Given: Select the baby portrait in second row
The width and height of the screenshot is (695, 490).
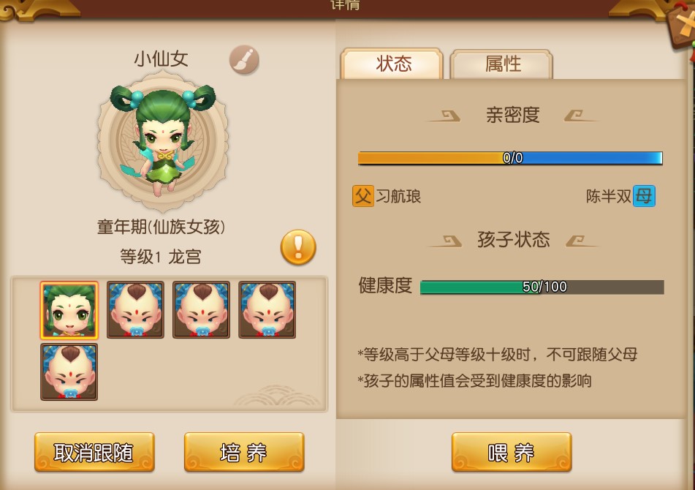Looking at the screenshot, I should [69, 372].
